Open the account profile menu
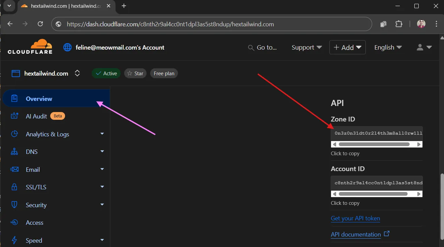The width and height of the screenshot is (444, 247). click(424, 47)
